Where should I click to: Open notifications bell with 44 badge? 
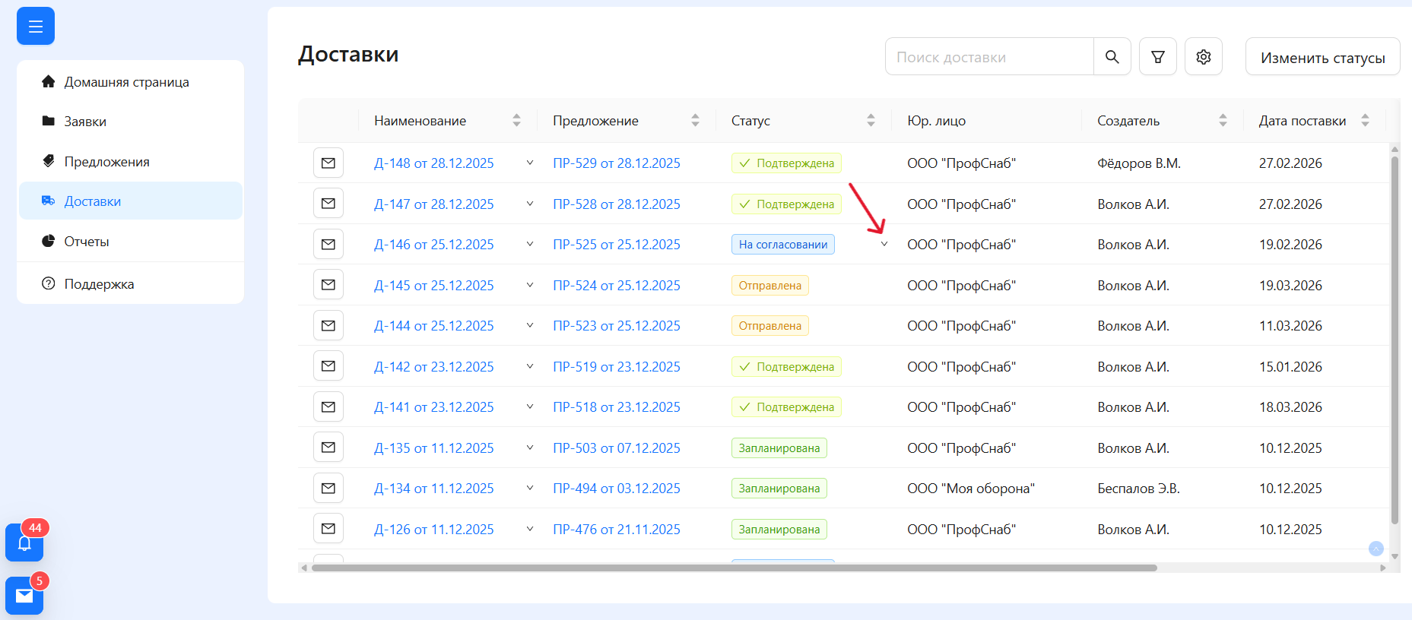coord(24,542)
